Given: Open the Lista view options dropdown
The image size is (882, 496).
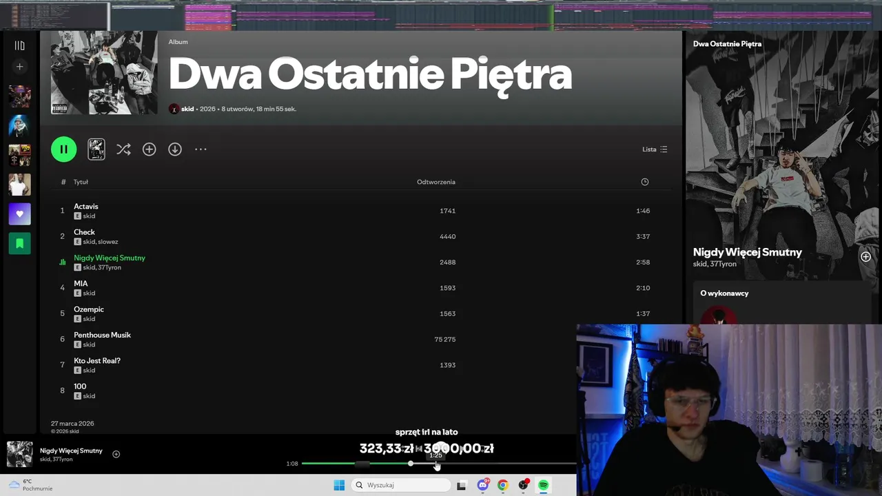Looking at the screenshot, I should 655,149.
